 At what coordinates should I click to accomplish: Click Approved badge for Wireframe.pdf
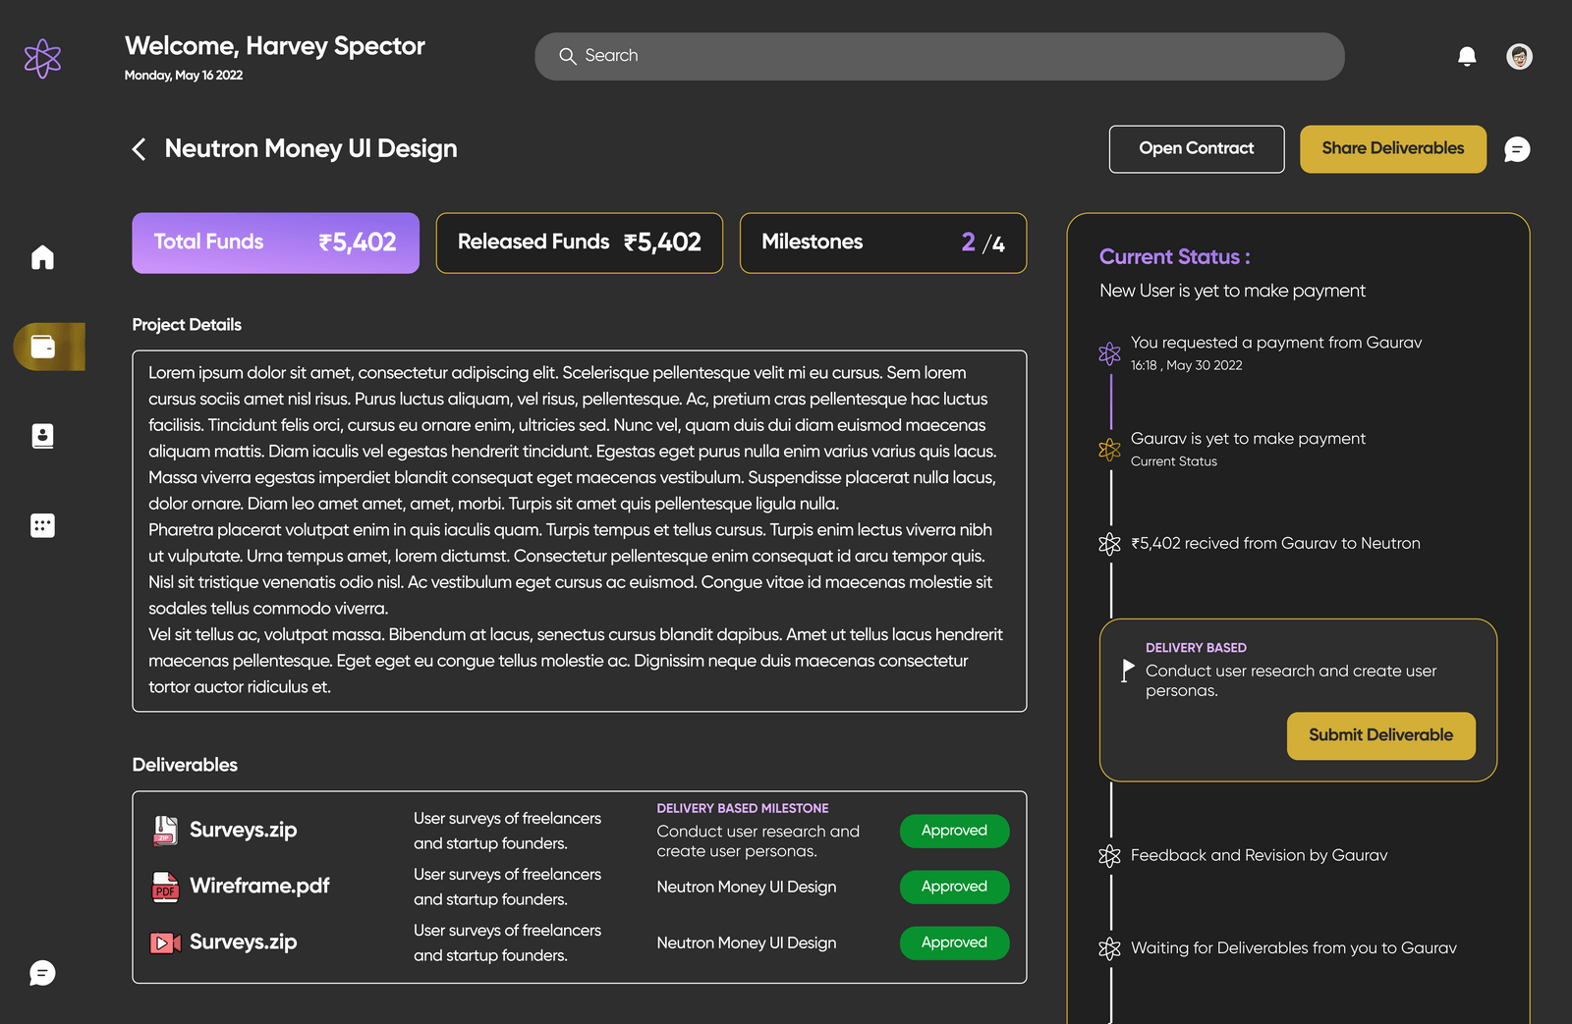953,887
